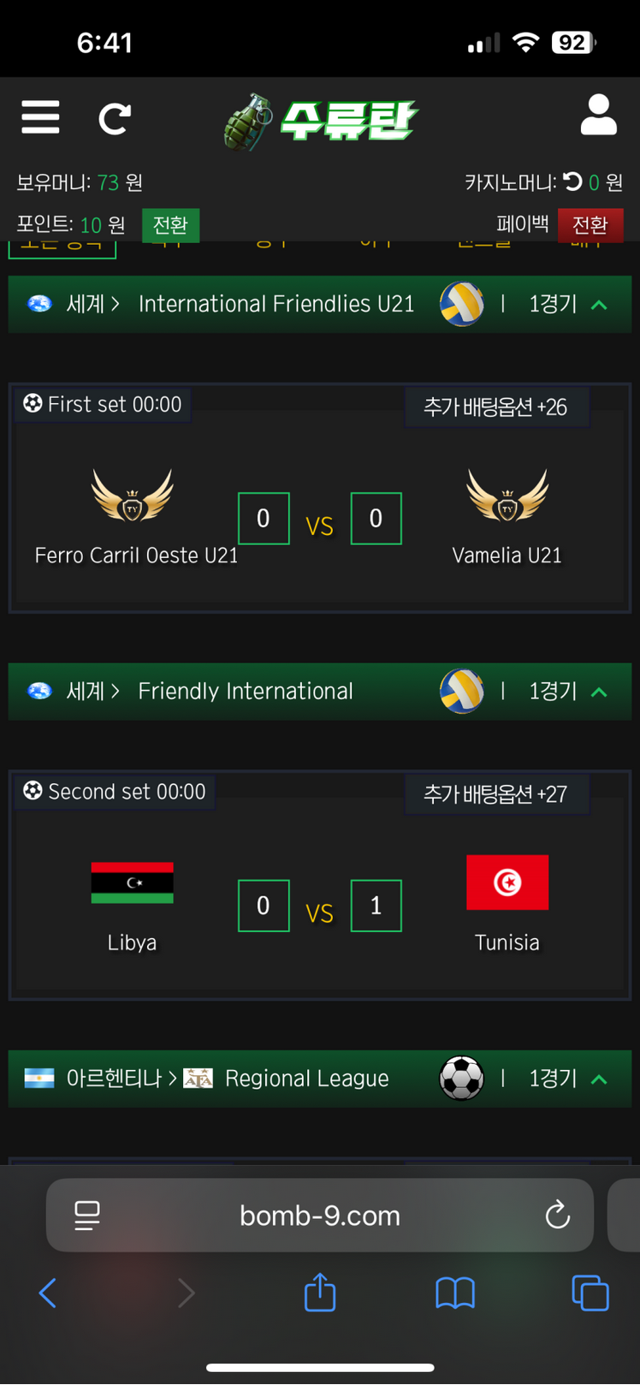Open extra betting options +27
The image size is (640, 1385).
point(496,794)
